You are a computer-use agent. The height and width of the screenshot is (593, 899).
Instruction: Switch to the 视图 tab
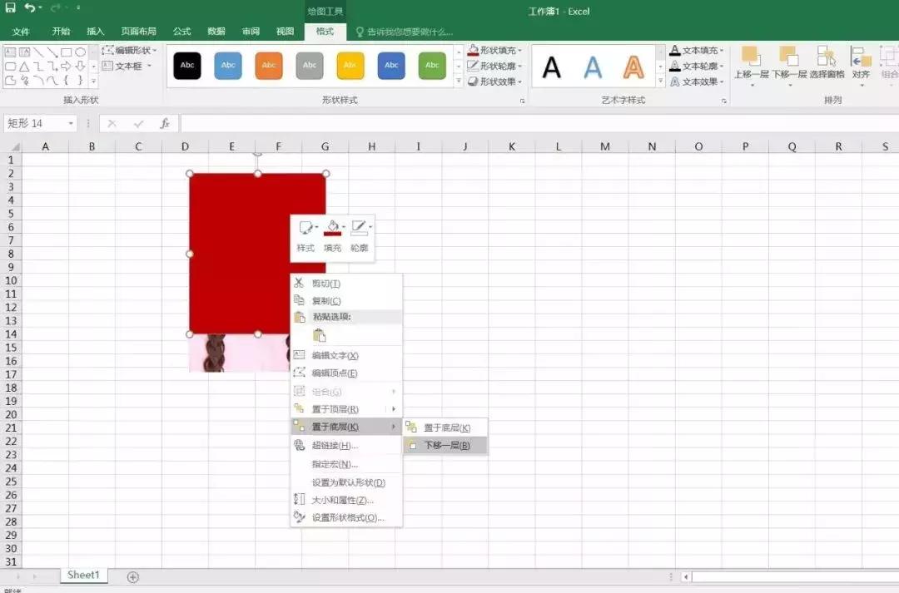(x=285, y=32)
